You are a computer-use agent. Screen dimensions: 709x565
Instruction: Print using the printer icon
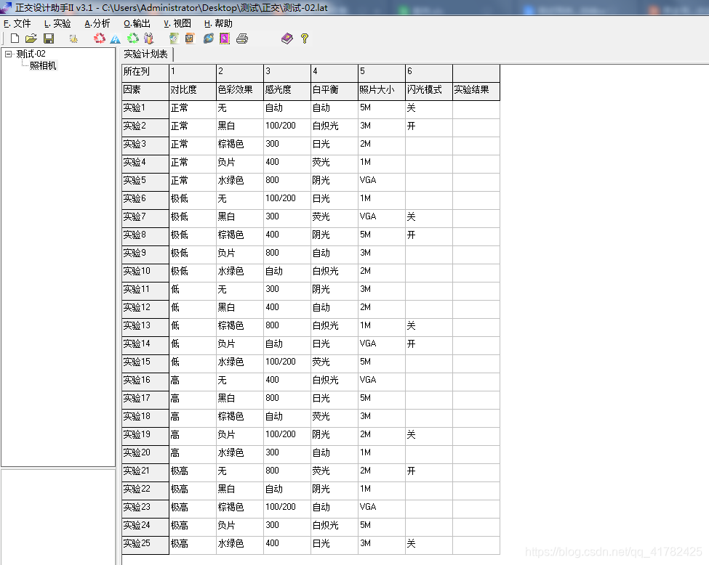coord(242,38)
